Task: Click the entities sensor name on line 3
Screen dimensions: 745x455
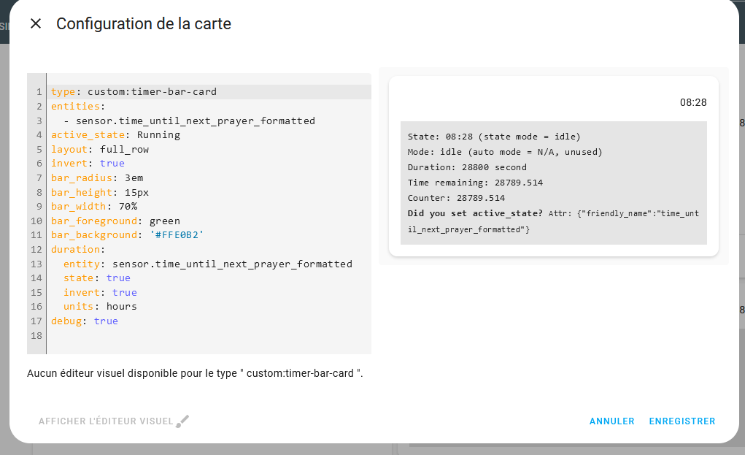Action: pos(195,121)
